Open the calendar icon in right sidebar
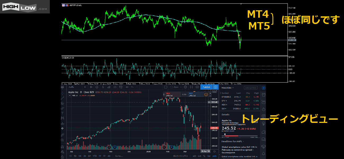This screenshot has height=159, width=344. (x=263, y=116)
